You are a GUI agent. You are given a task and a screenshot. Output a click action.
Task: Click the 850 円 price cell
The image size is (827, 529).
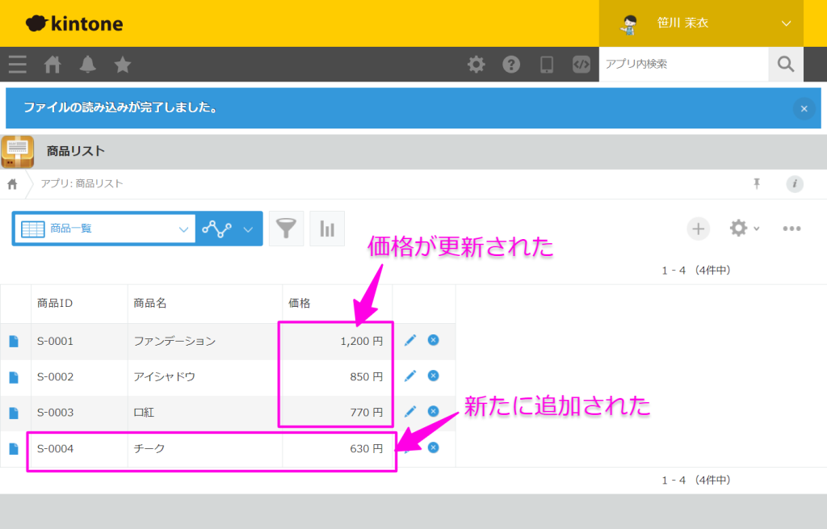[x=338, y=377]
